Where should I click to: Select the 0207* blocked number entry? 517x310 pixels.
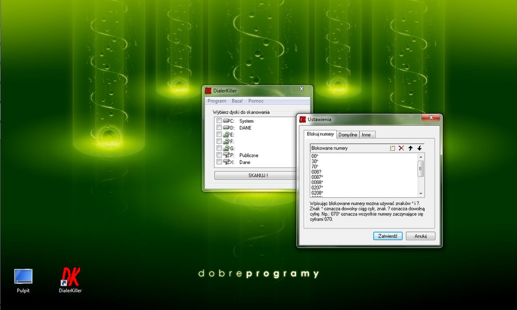pyautogui.click(x=317, y=188)
